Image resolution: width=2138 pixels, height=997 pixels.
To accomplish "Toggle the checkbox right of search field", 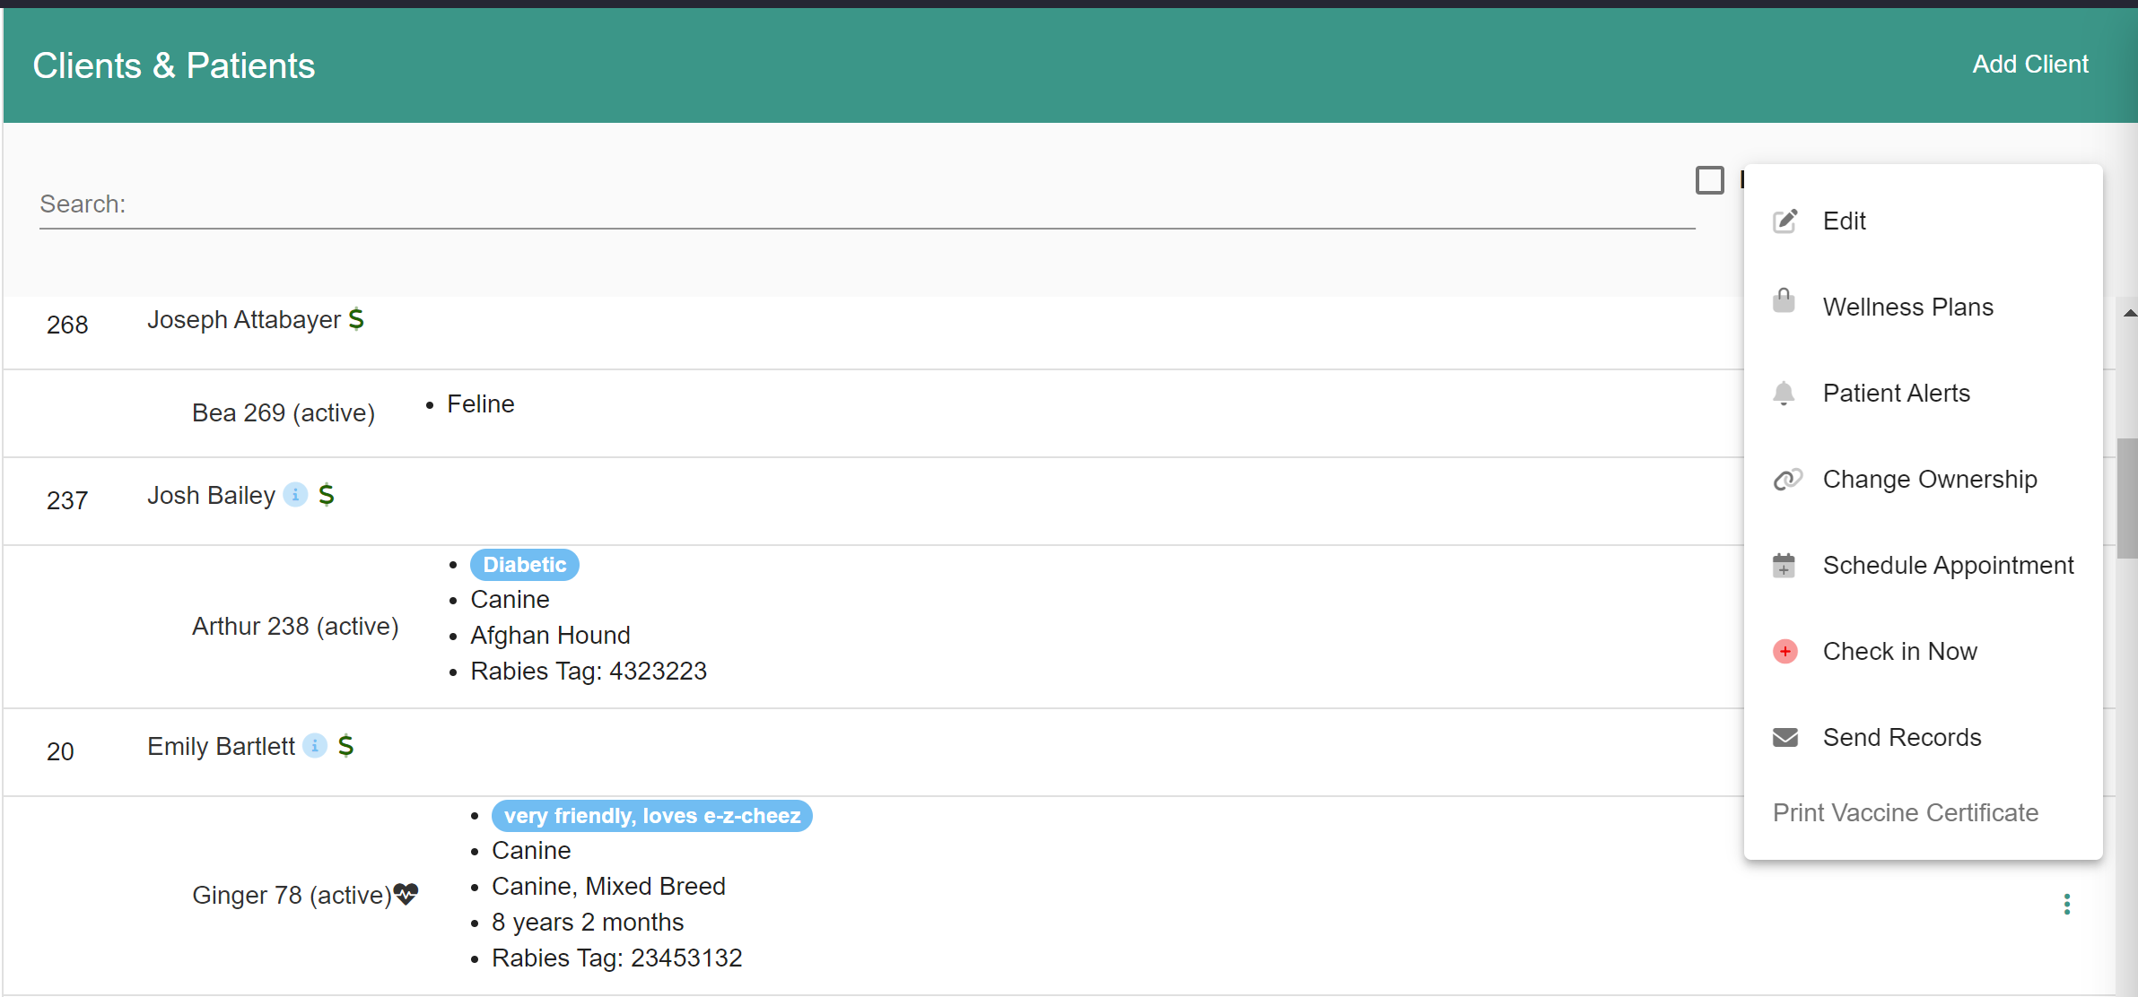I will pos(1709,180).
